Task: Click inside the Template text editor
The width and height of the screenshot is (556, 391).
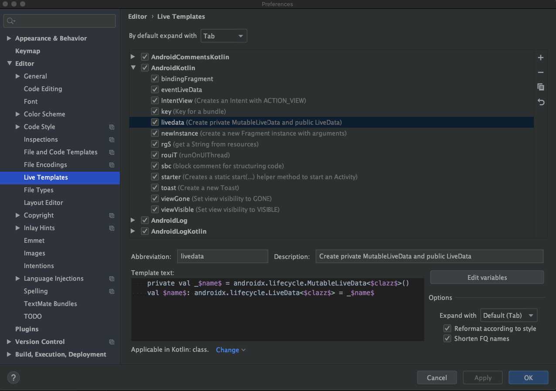Action: pos(278,309)
